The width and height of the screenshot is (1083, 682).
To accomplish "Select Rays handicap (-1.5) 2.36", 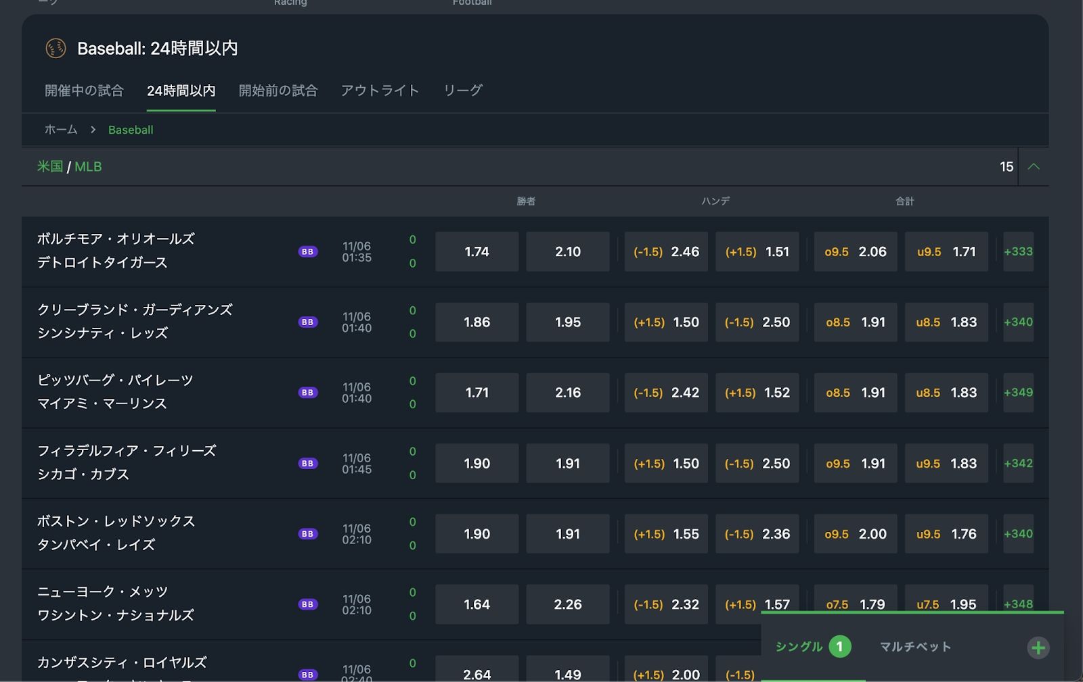I will click(757, 534).
